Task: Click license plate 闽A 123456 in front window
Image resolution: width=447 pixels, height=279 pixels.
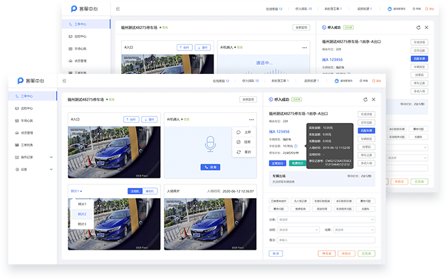Action: [x=279, y=131]
